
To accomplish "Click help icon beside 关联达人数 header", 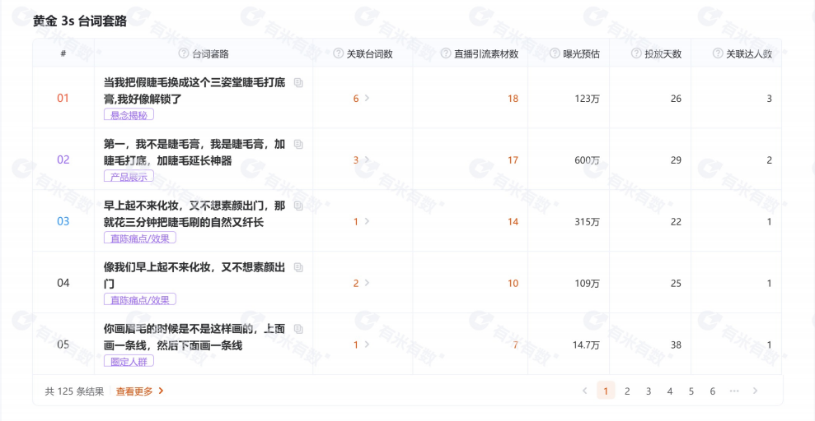I will (x=718, y=53).
